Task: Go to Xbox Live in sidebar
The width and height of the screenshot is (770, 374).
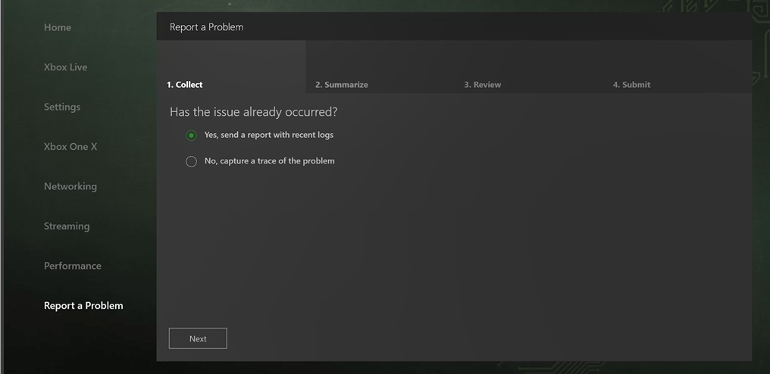Action: pyautogui.click(x=65, y=67)
